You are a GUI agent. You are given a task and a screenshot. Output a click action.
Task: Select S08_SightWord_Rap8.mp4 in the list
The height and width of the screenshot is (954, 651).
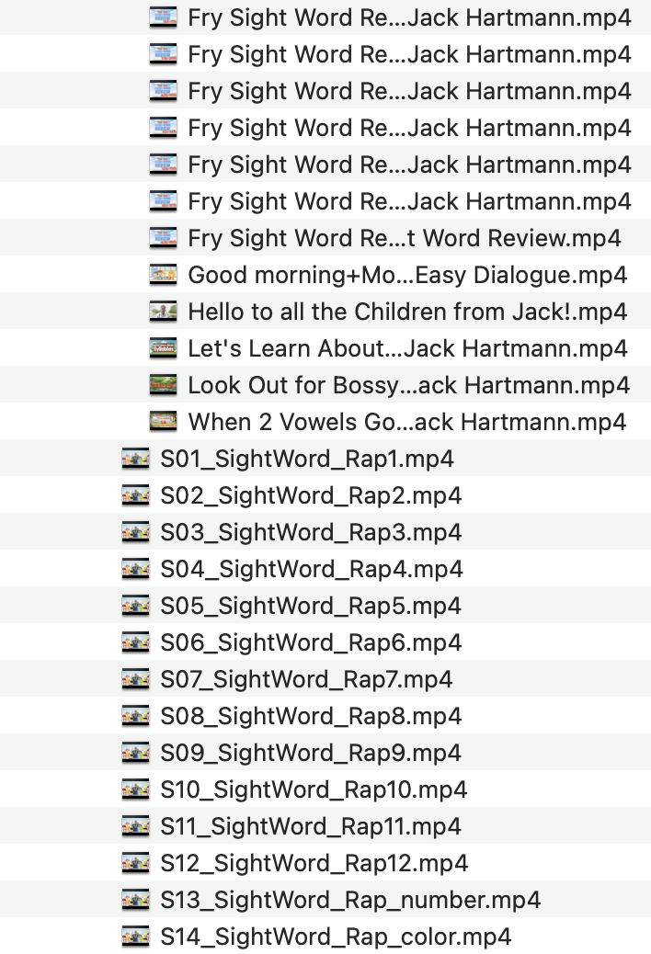tap(311, 716)
